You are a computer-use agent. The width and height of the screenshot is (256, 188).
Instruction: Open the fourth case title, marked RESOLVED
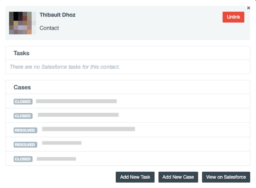point(62,143)
